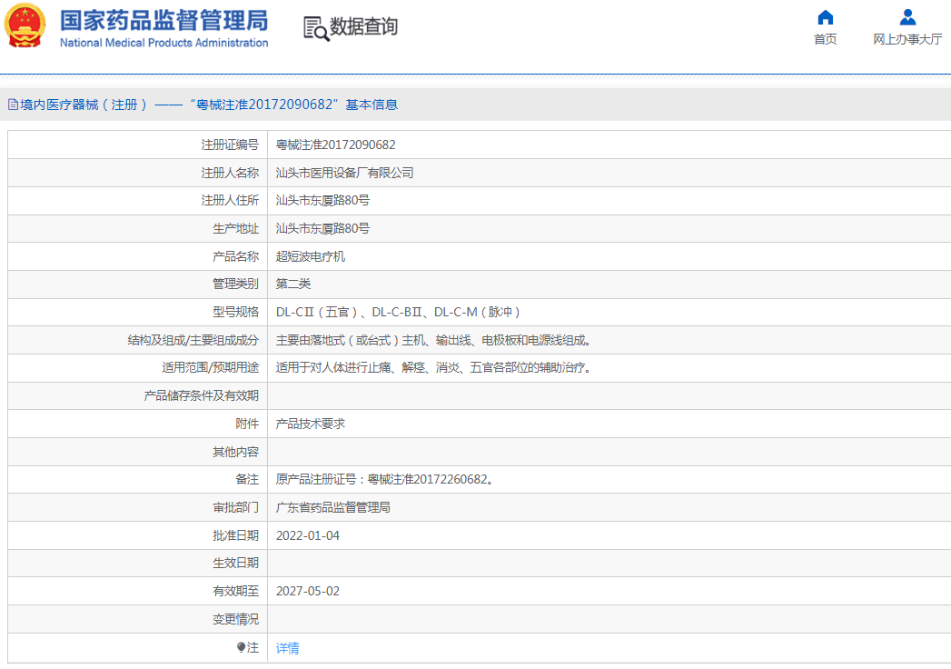Click the expiry date 2027-05-02

307,591
